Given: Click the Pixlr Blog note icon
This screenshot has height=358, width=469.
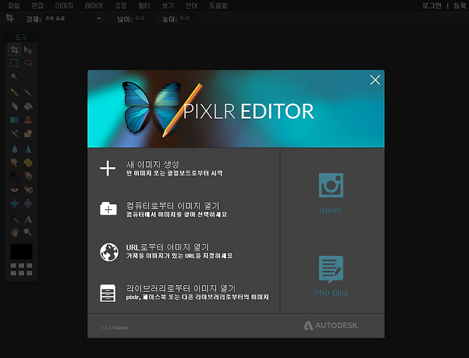Looking at the screenshot, I should [x=331, y=269].
